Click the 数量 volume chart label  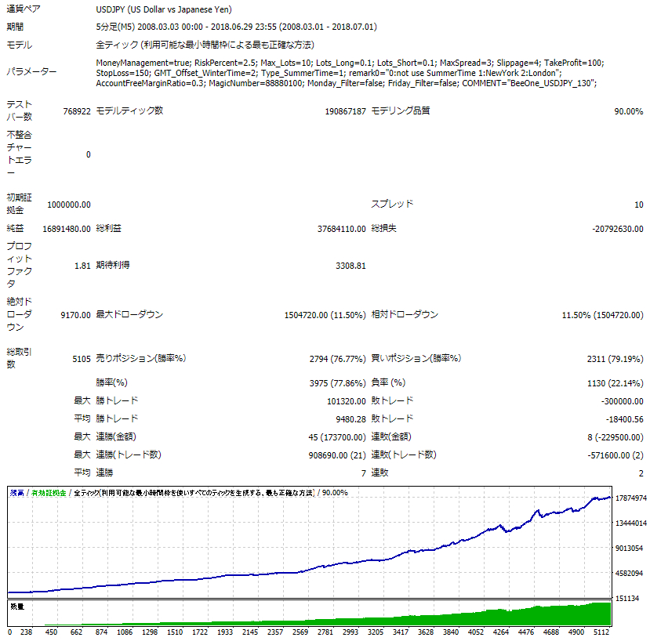point(17,607)
